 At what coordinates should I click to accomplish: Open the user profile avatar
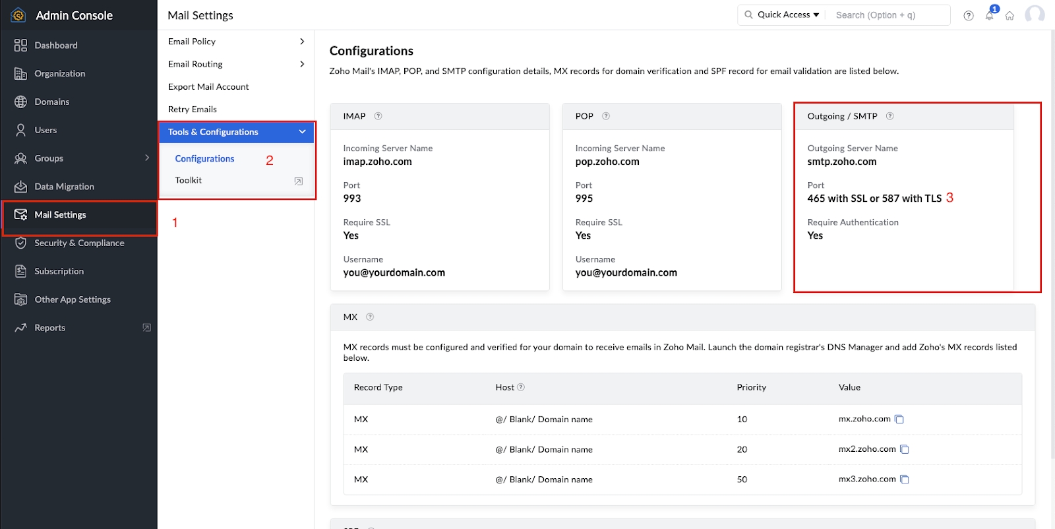(1035, 15)
